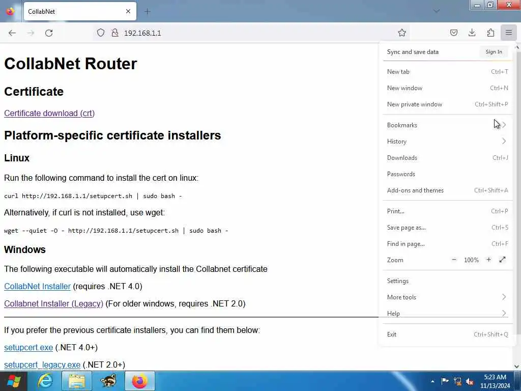Bookmark this page with the star

402,33
